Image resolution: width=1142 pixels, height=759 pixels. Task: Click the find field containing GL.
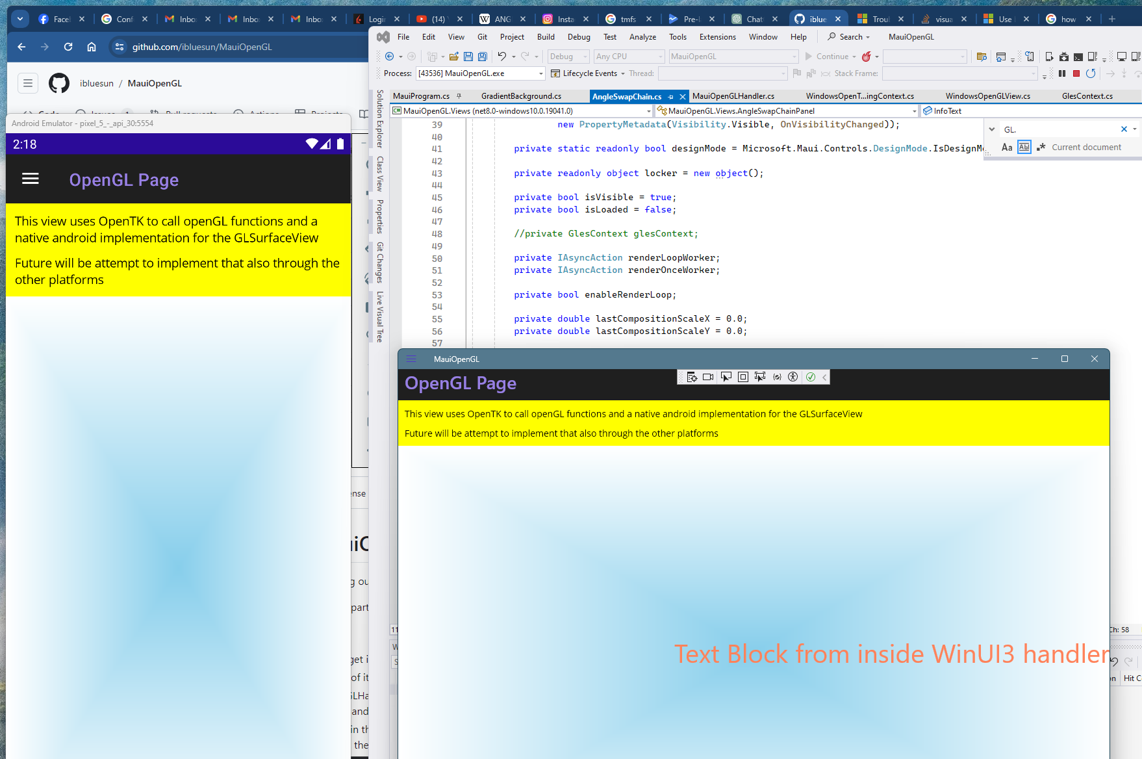[1058, 129]
